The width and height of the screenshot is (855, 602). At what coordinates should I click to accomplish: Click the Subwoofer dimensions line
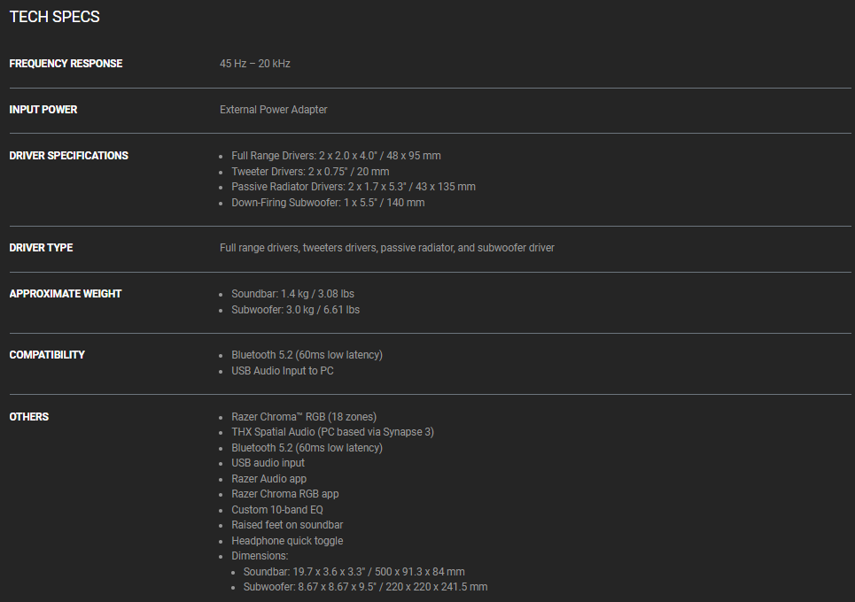[365, 587]
